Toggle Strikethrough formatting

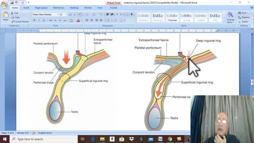coord(51,20)
